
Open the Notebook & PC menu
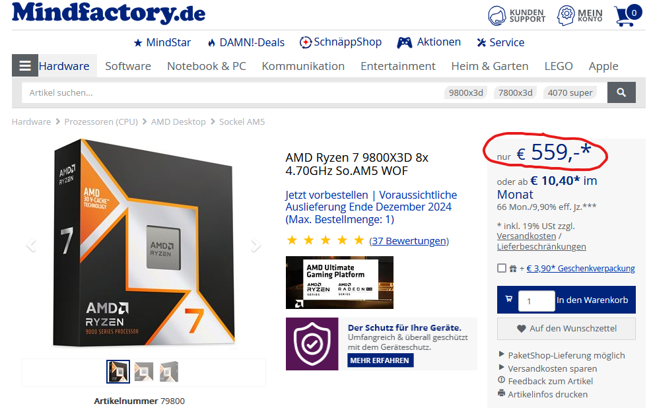207,66
